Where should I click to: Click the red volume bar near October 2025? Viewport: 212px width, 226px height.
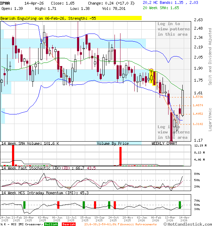[x=120, y=156]
